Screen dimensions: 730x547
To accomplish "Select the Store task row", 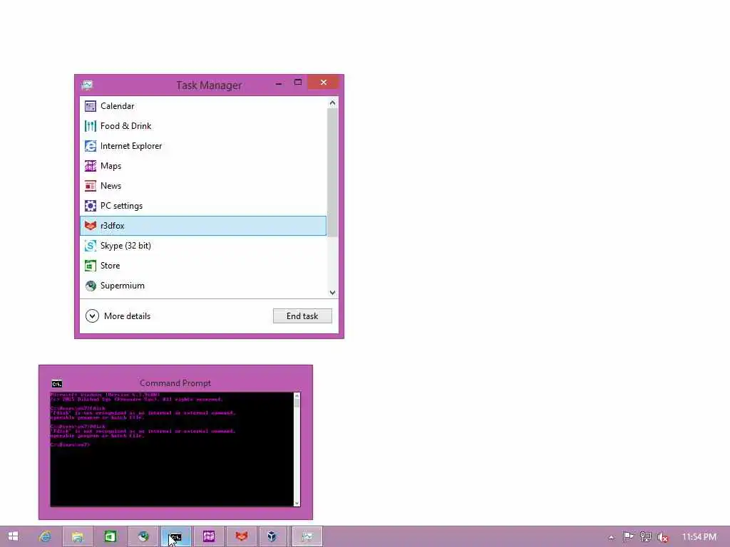I will 203,266.
